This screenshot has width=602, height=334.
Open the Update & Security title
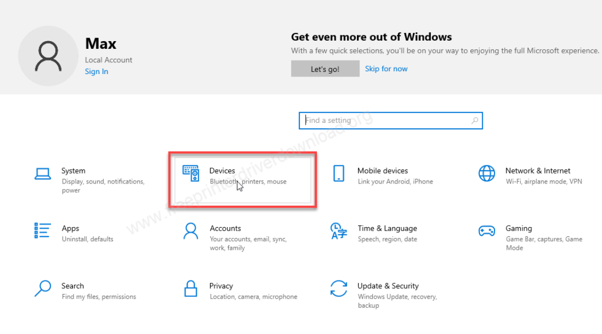388,286
